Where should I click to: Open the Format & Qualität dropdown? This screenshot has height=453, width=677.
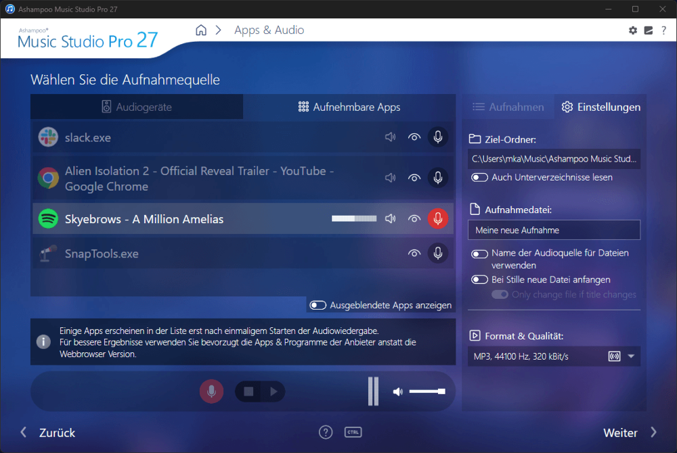pos(554,356)
